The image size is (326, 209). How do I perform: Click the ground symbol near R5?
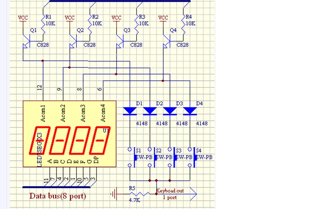coord(114,194)
